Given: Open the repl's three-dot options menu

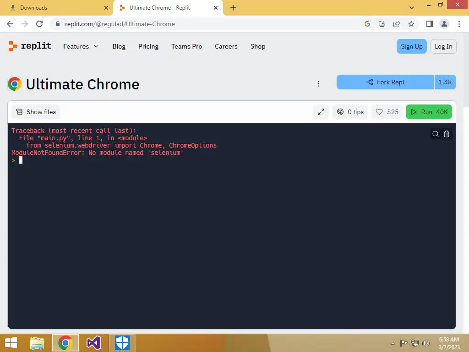Looking at the screenshot, I should [318, 84].
